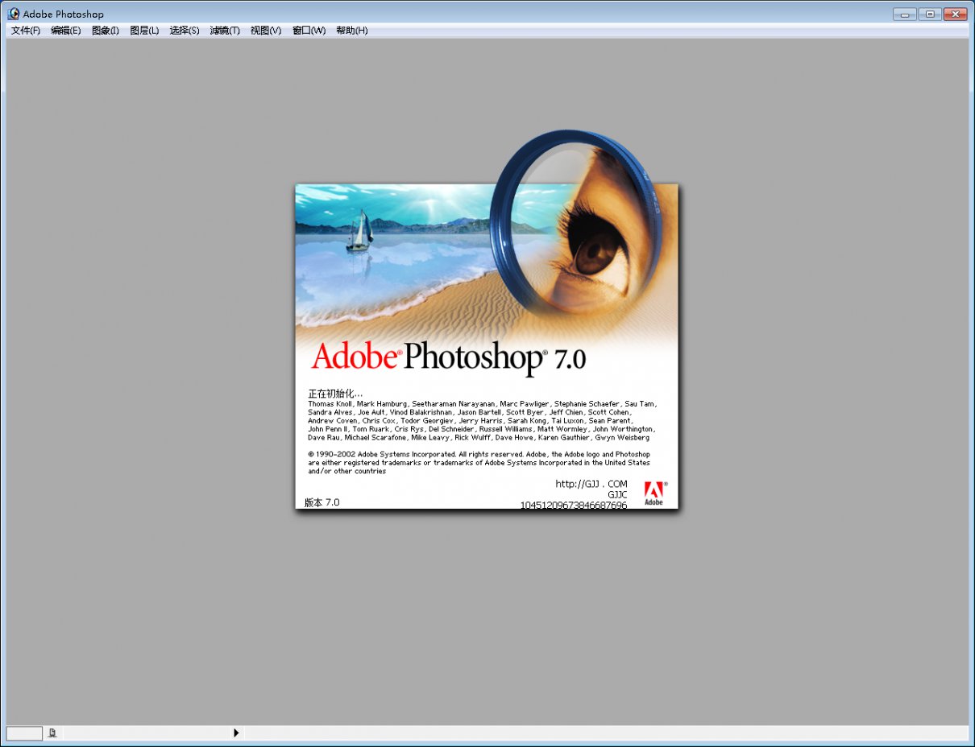Open the 图象(I) menu
This screenshot has width=975, height=747.
pyautogui.click(x=106, y=31)
